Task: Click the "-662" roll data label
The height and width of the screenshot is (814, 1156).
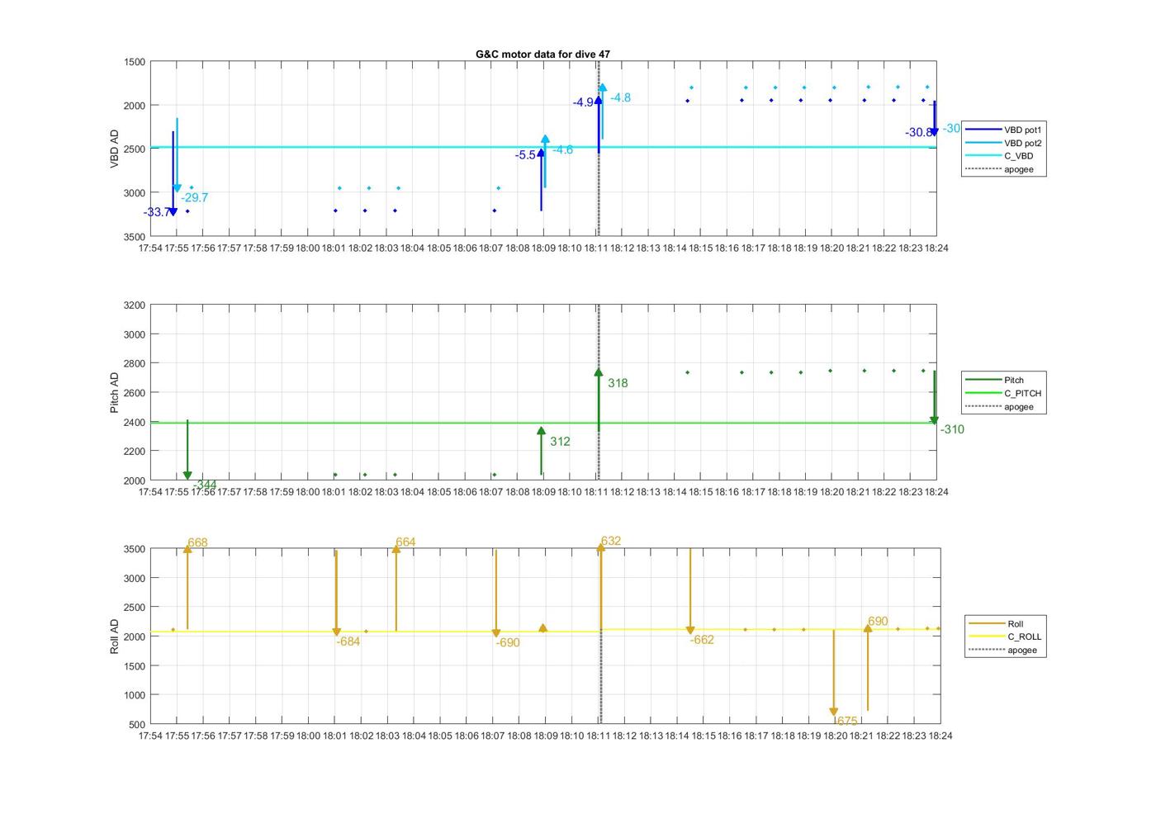Action: tap(702, 640)
